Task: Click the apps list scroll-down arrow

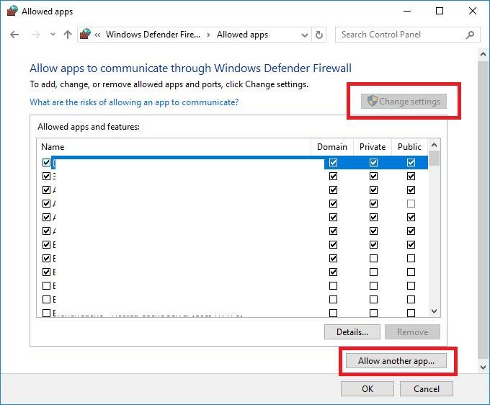Action: (x=434, y=311)
